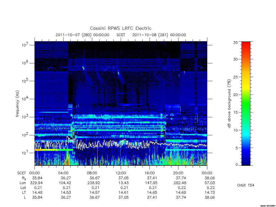Click the L row value '38.06'
This screenshot has width=276, height=207.
click(x=210, y=198)
